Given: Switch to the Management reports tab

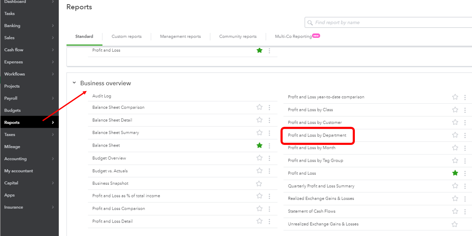Looking at the screenshot, I should pyautogui.click(x=180, y=37).
